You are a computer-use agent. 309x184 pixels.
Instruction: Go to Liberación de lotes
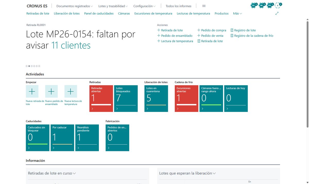click(67, 13)
